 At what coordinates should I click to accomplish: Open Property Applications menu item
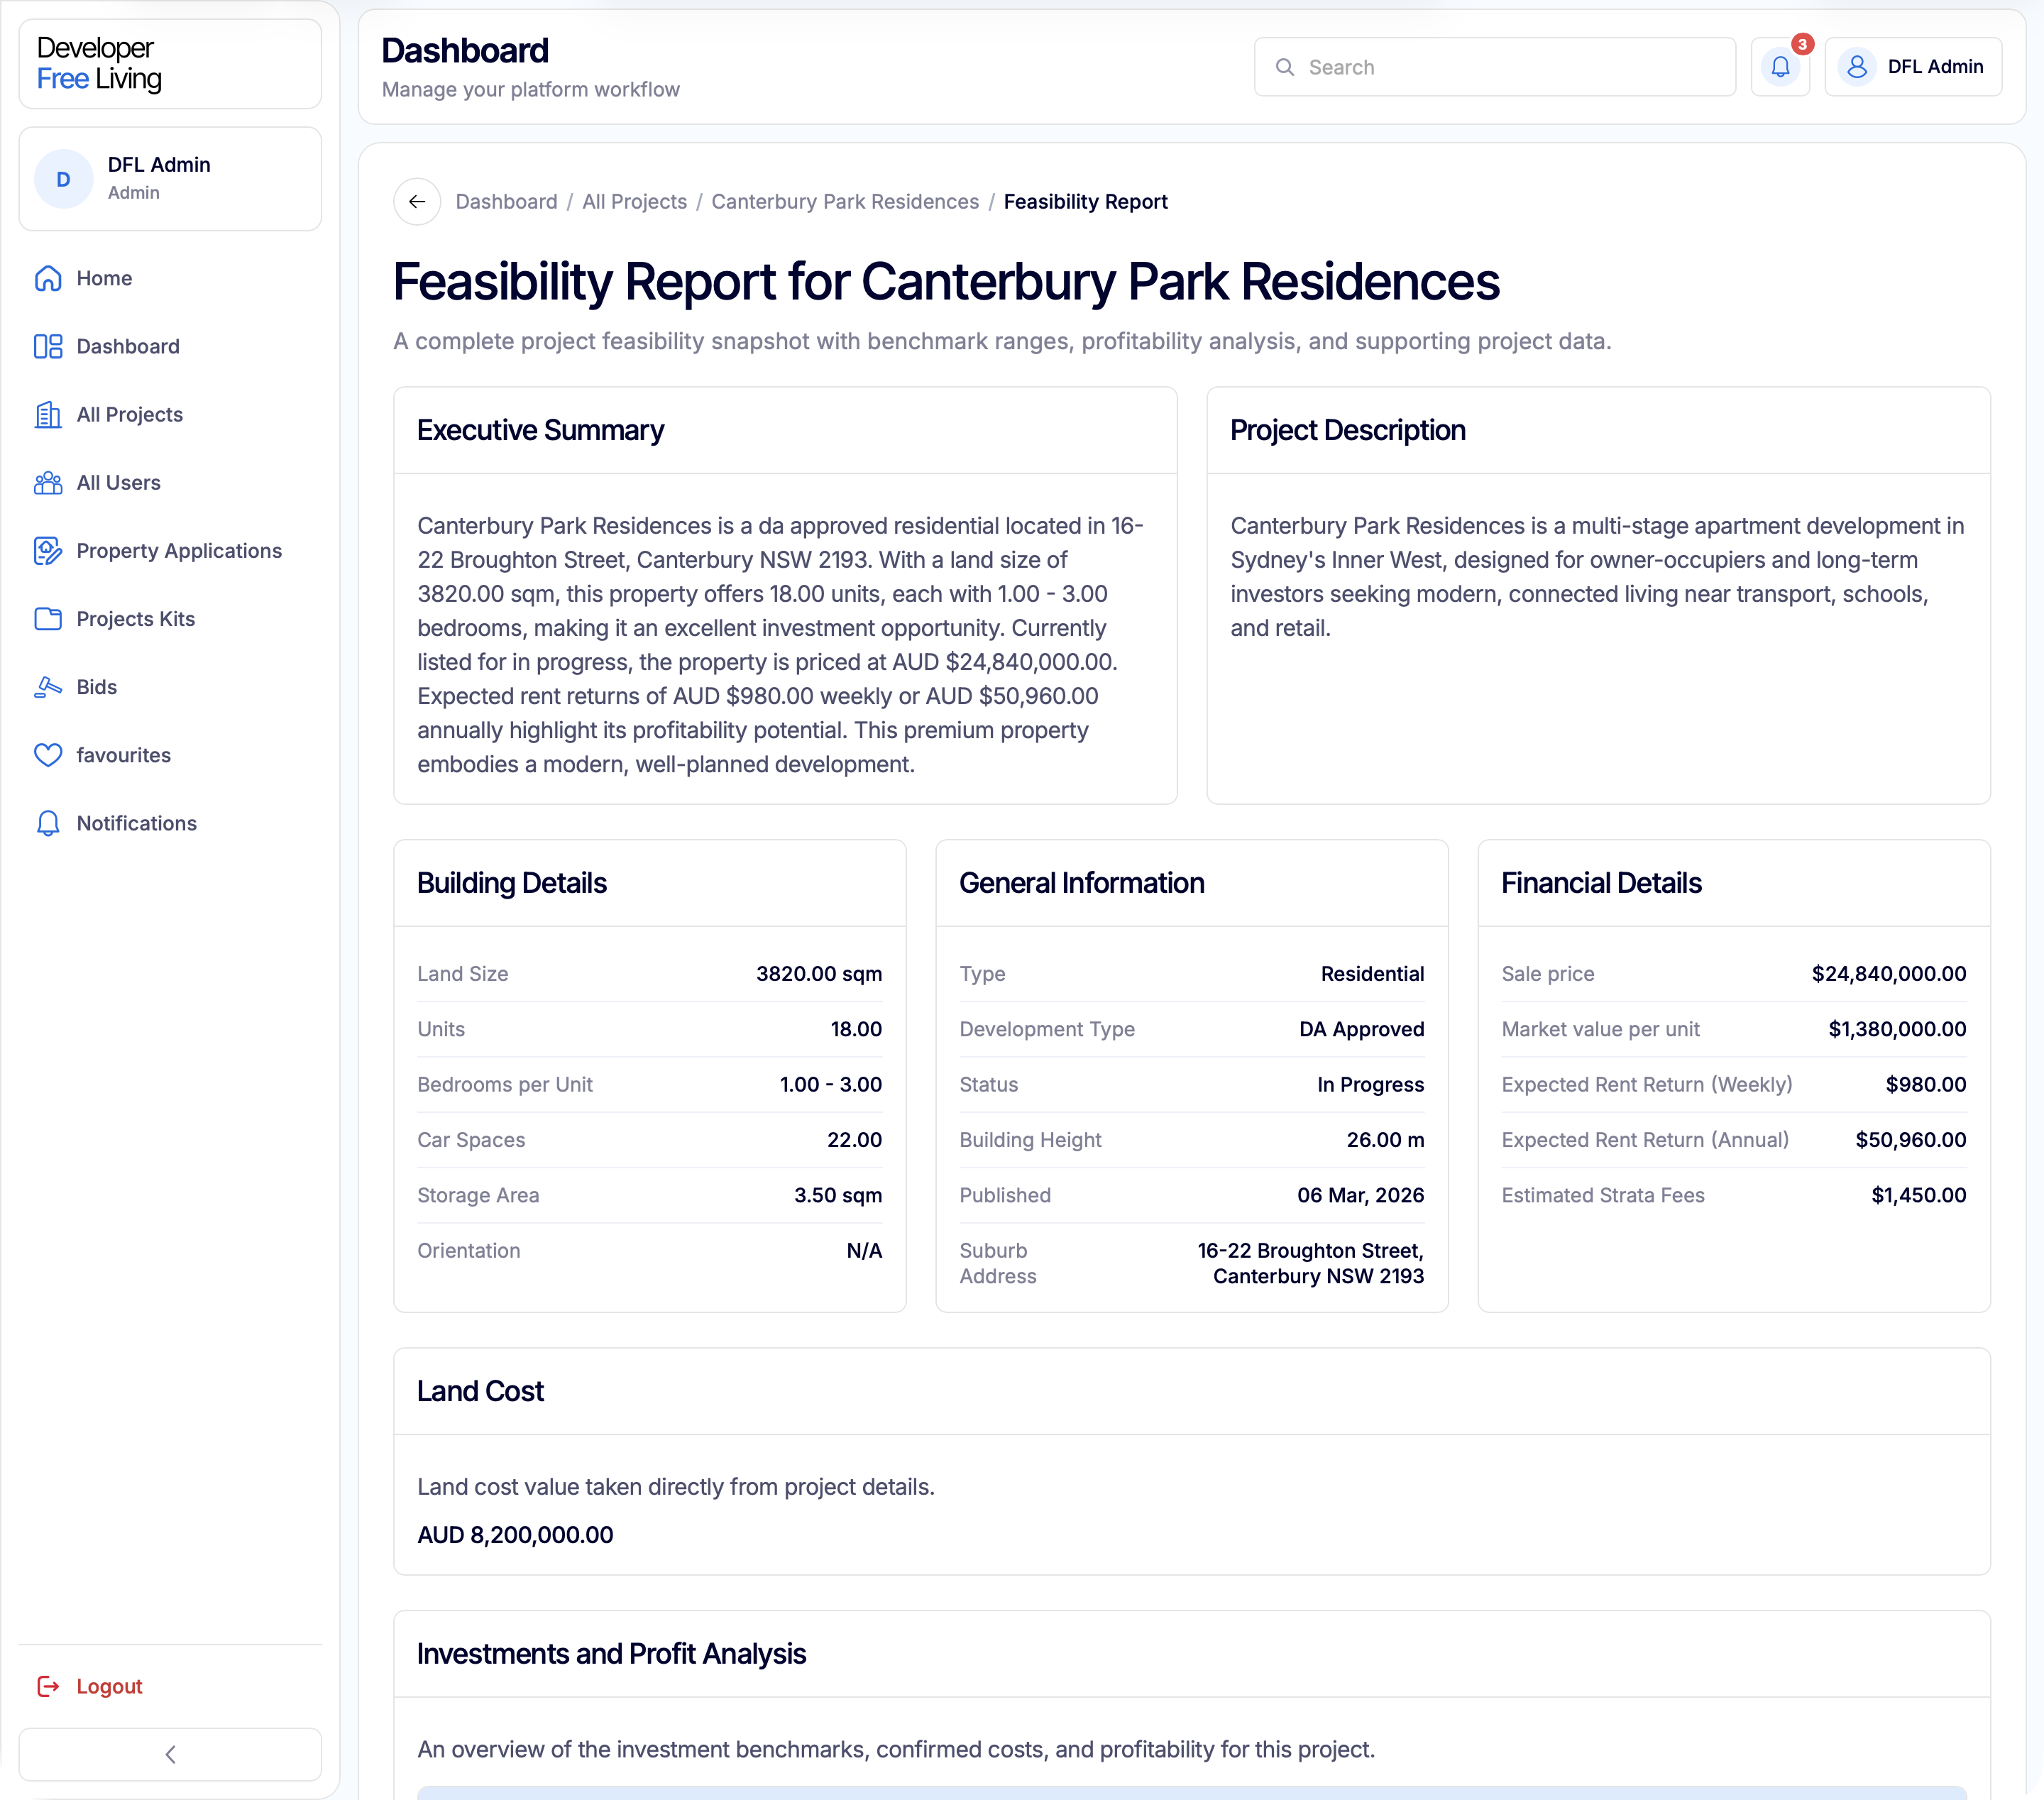[170, 551]
